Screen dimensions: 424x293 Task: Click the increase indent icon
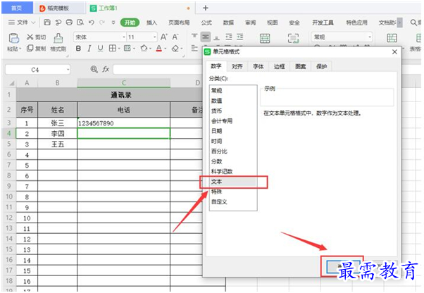(x=240, y=37)
